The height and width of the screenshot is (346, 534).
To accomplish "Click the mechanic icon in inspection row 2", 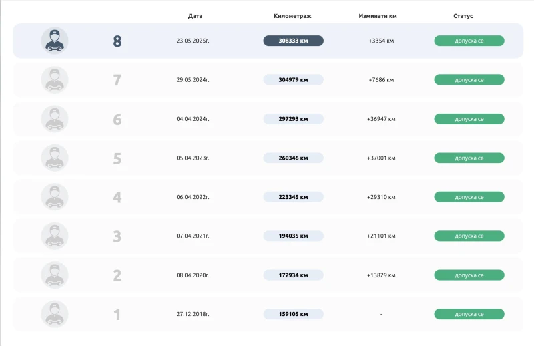I will 55,275.
